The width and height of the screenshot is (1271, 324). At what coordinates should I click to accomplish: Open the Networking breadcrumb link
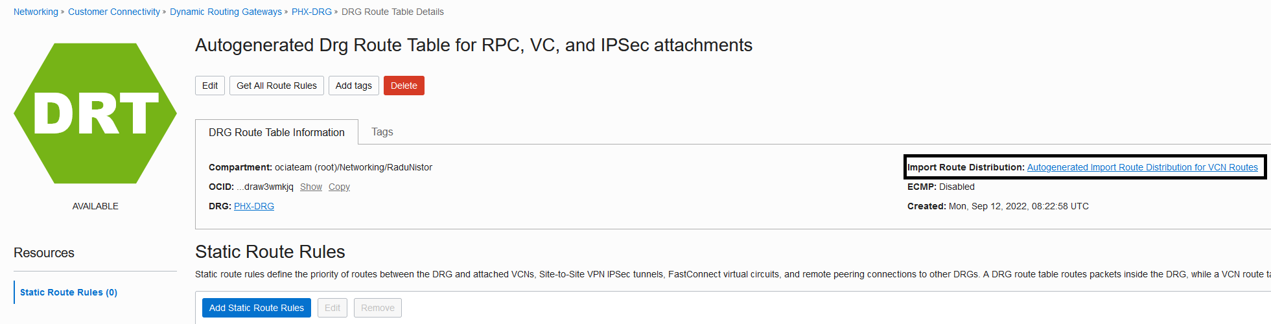36,12
